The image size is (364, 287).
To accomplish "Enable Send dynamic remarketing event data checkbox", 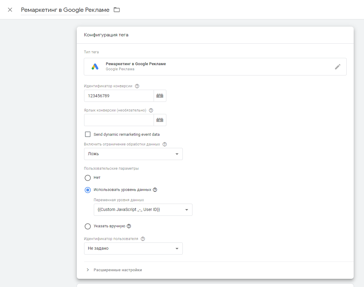I will point(88,134).
